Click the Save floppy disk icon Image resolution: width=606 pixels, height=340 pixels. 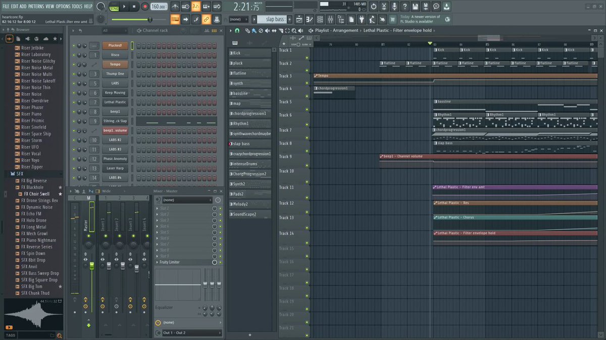(415, 7)
